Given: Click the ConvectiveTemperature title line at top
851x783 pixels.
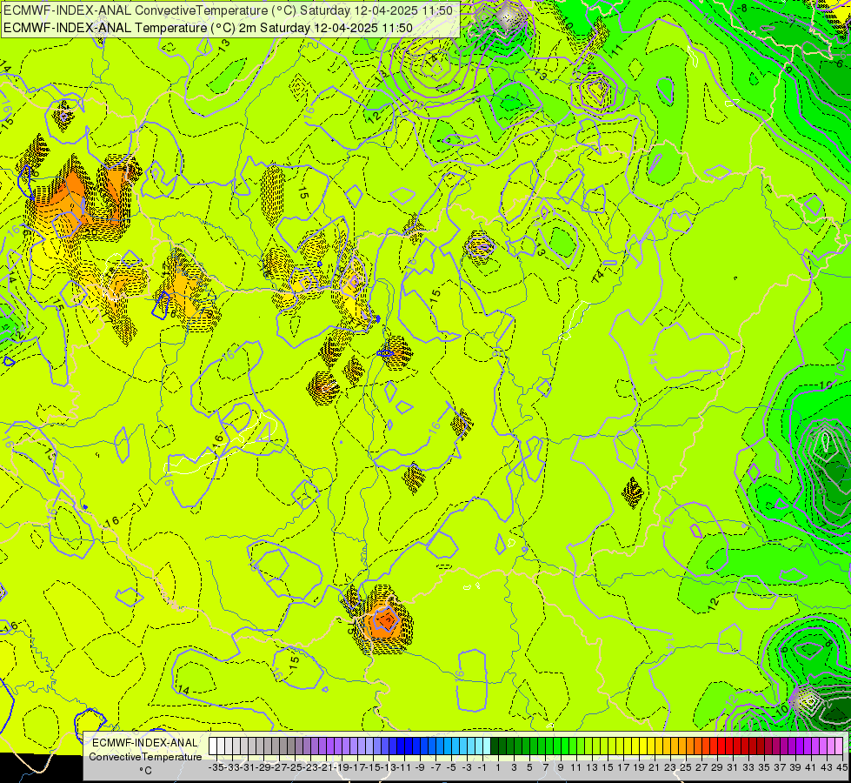Looking at the screenshot, I should tap(228, 10).
